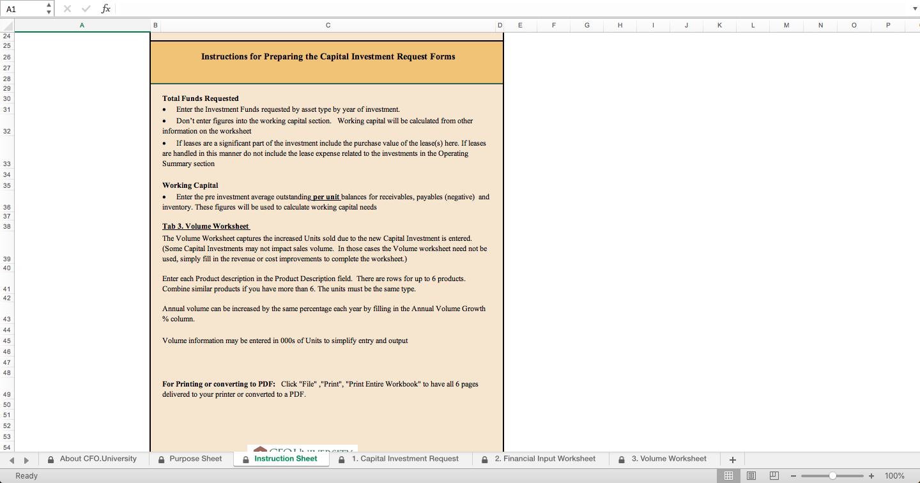Select column A header
The height and width of the screenshot is (483, 920).
click(x=82, y=26)
